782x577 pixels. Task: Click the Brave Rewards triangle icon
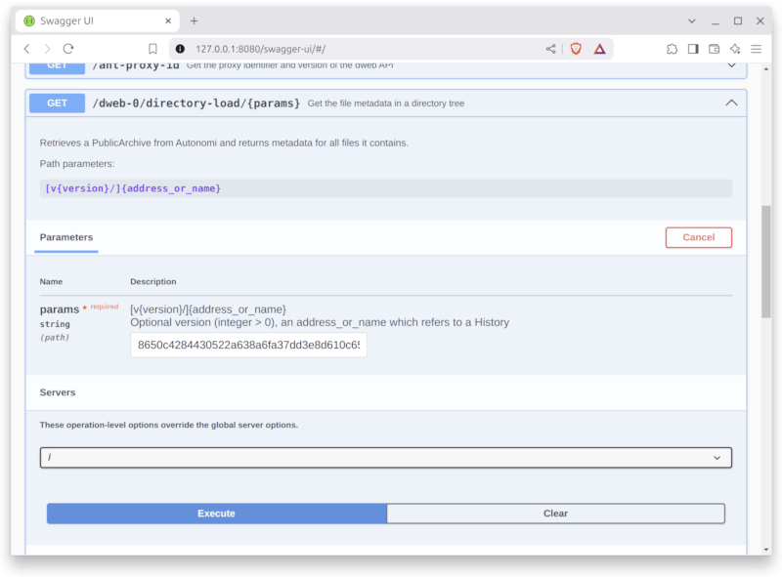tap(599, 49)
